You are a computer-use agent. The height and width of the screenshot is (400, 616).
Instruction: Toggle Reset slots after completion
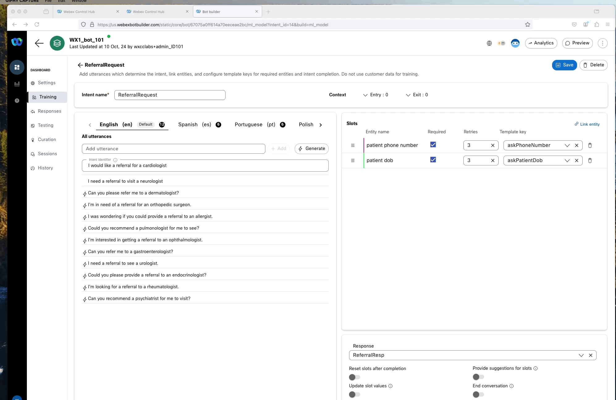tap(354, 377)
